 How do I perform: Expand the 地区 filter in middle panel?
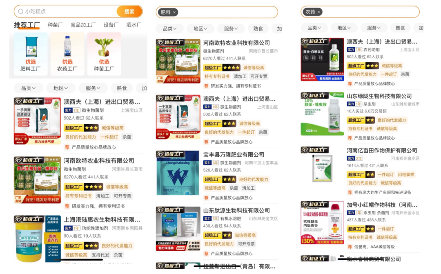pyautogui.click(x=200, y=28)
